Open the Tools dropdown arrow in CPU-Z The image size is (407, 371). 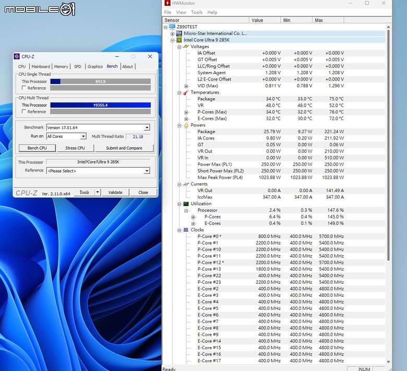point(98,192)
